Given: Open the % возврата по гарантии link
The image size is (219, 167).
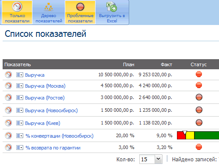Looking at the screenshot, I should click(x=53, y=148).
